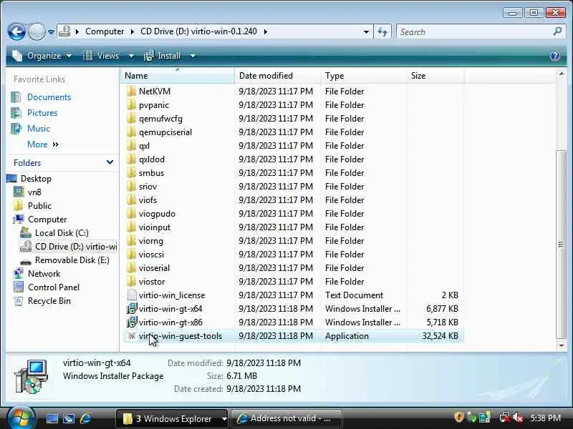Select Removable Disk (E:) in tree
Image resolution: width=573 pixels, height=429 pixels.
tap(72, 260)
